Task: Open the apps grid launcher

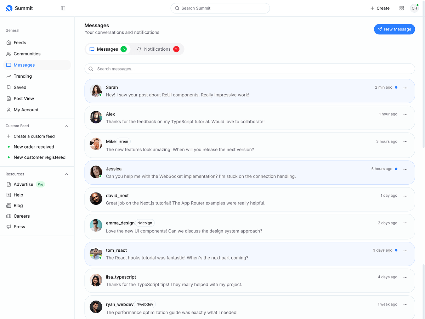Action: [x=402, y=8]
